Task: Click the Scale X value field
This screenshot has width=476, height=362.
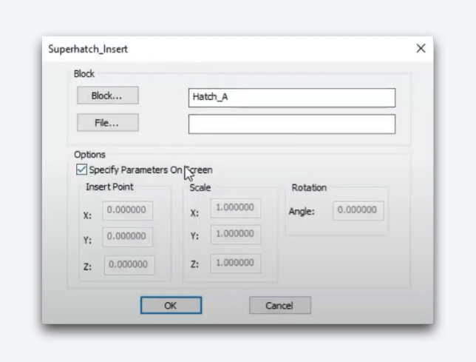Action: click(235, 208)
